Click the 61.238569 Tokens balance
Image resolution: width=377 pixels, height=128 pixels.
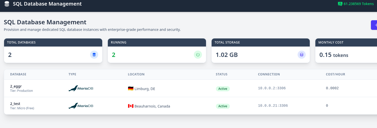358,4
